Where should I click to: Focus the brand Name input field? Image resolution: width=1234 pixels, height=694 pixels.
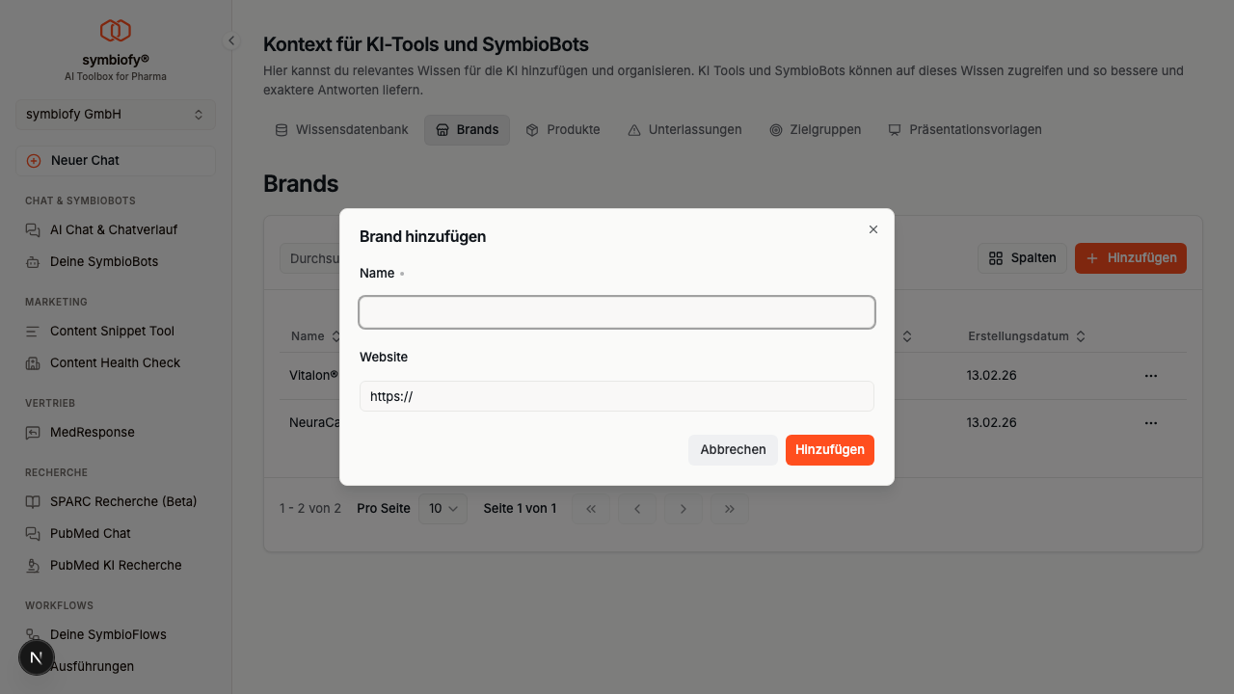point(617,312)
